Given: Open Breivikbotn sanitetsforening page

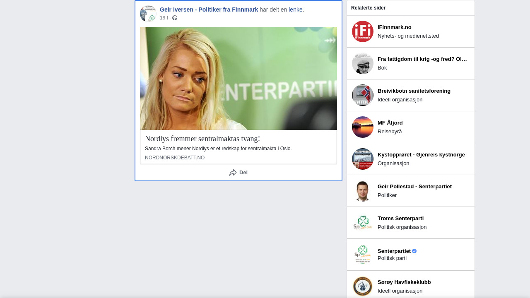Looking at the screenshot, I should [x=414, y=91].
